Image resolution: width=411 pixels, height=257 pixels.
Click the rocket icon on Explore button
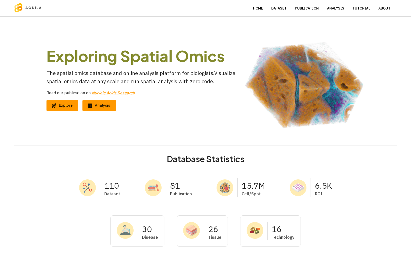pyautogui.click(x=54, y=106)
